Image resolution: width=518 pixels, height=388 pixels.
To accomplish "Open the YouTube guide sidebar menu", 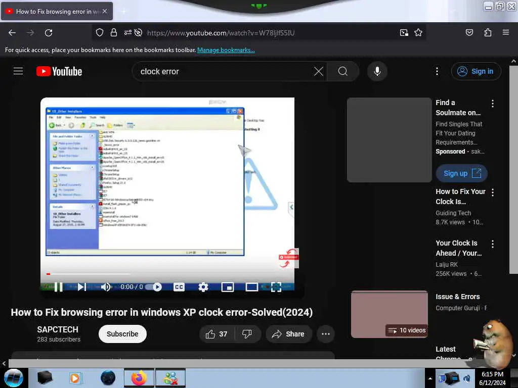I will click(x=18, y=71).
